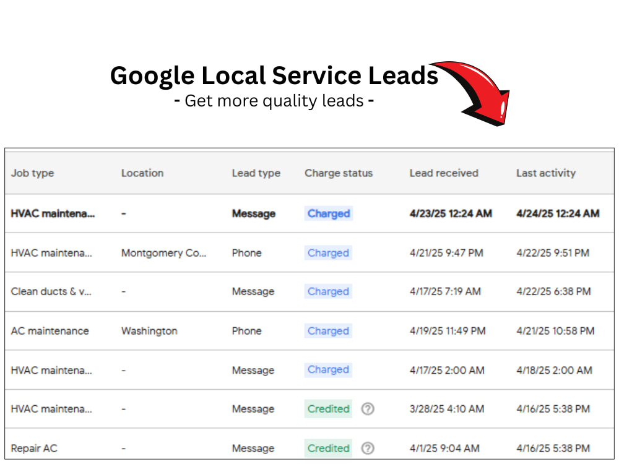Select last activity 4/22/25 6:38 PM

click(553, 291)
